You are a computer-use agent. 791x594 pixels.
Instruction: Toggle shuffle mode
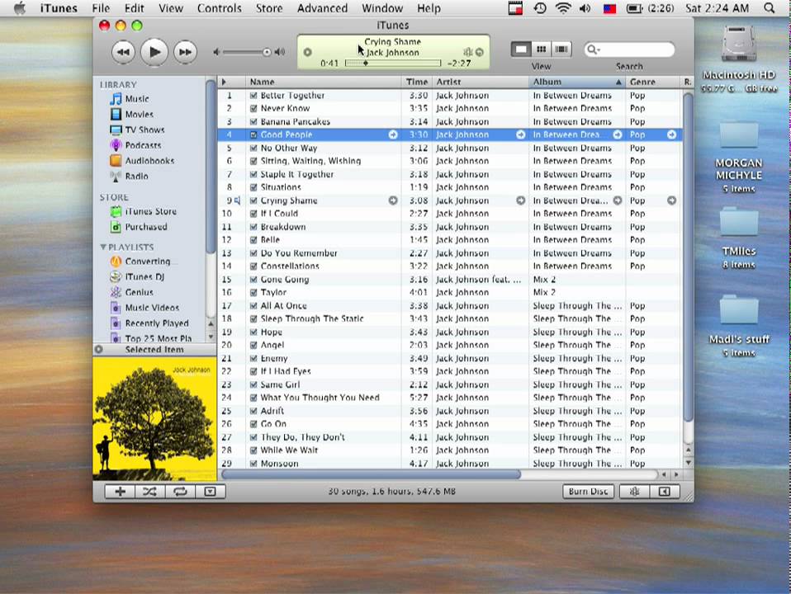(x=149, y=492)
